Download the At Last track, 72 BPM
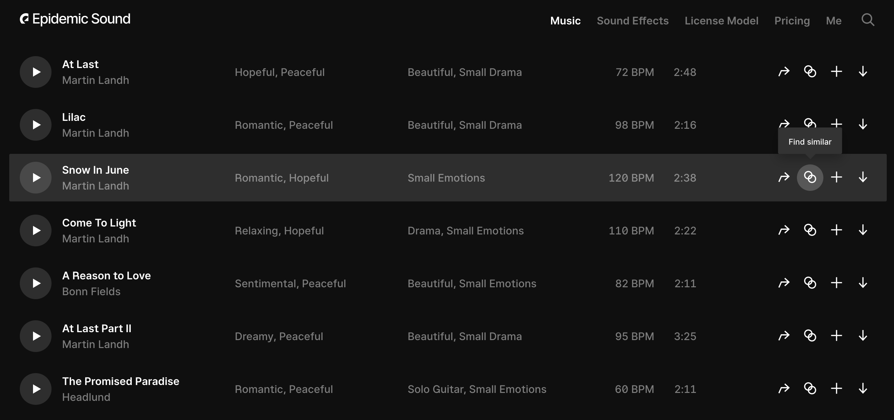Viewport: 894px width, 420px height. coord(863,72)
